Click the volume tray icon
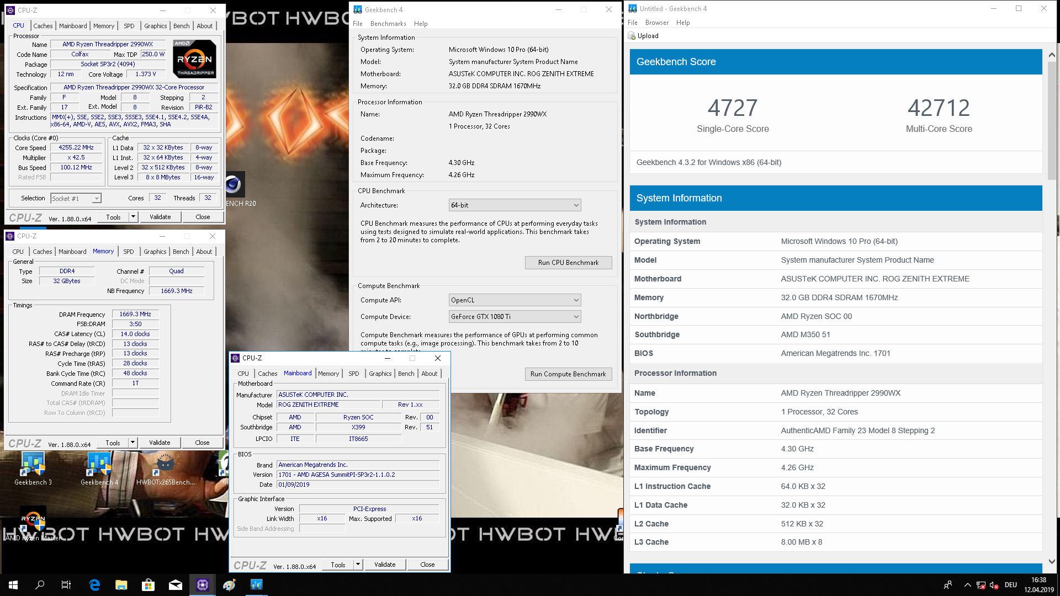This screenshot has height=596, width=1060. pyautogui.click(x=994, y=585)
